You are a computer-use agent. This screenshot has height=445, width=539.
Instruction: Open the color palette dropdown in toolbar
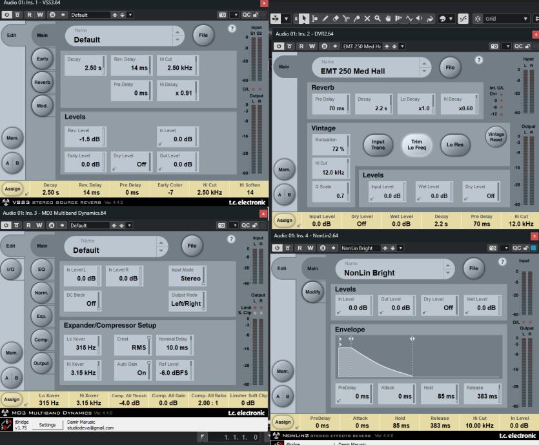click(451, 19)
